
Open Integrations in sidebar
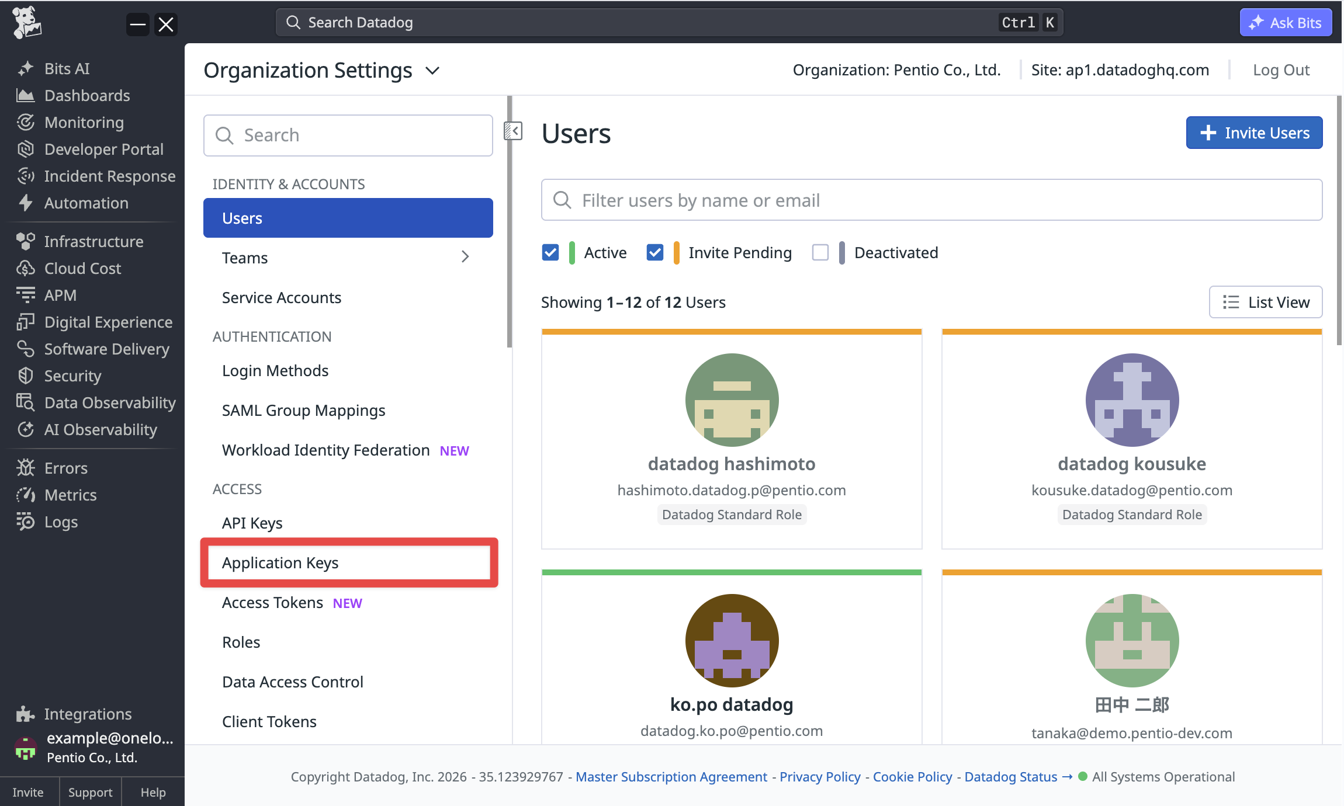point(74,714)
